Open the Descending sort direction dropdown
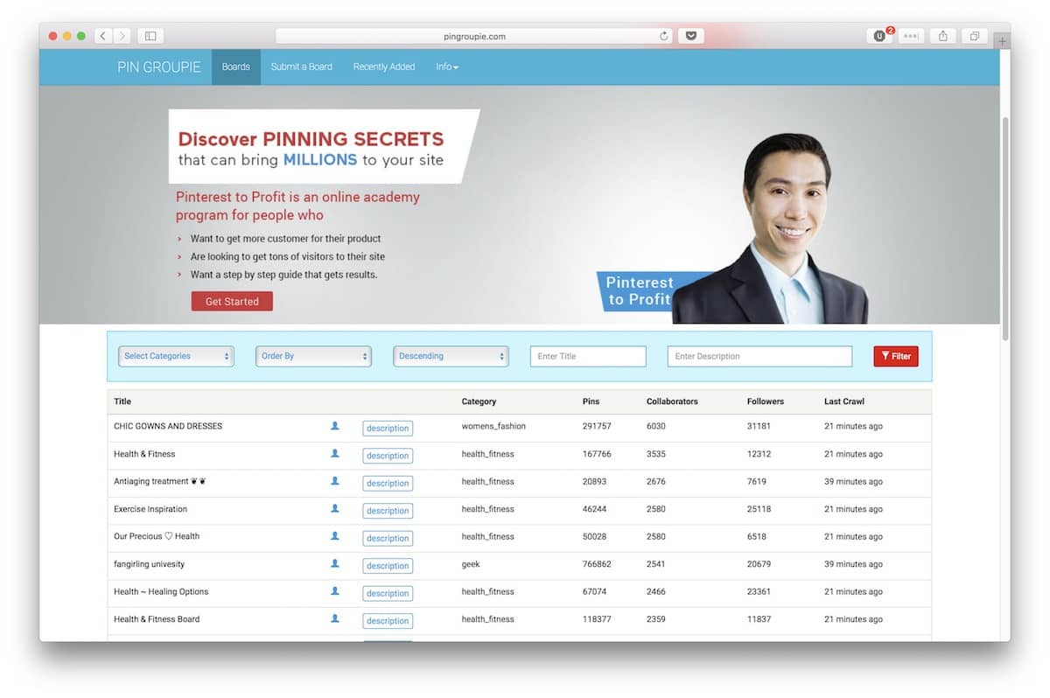This screenshot has height=698, width=1050. 451,356
